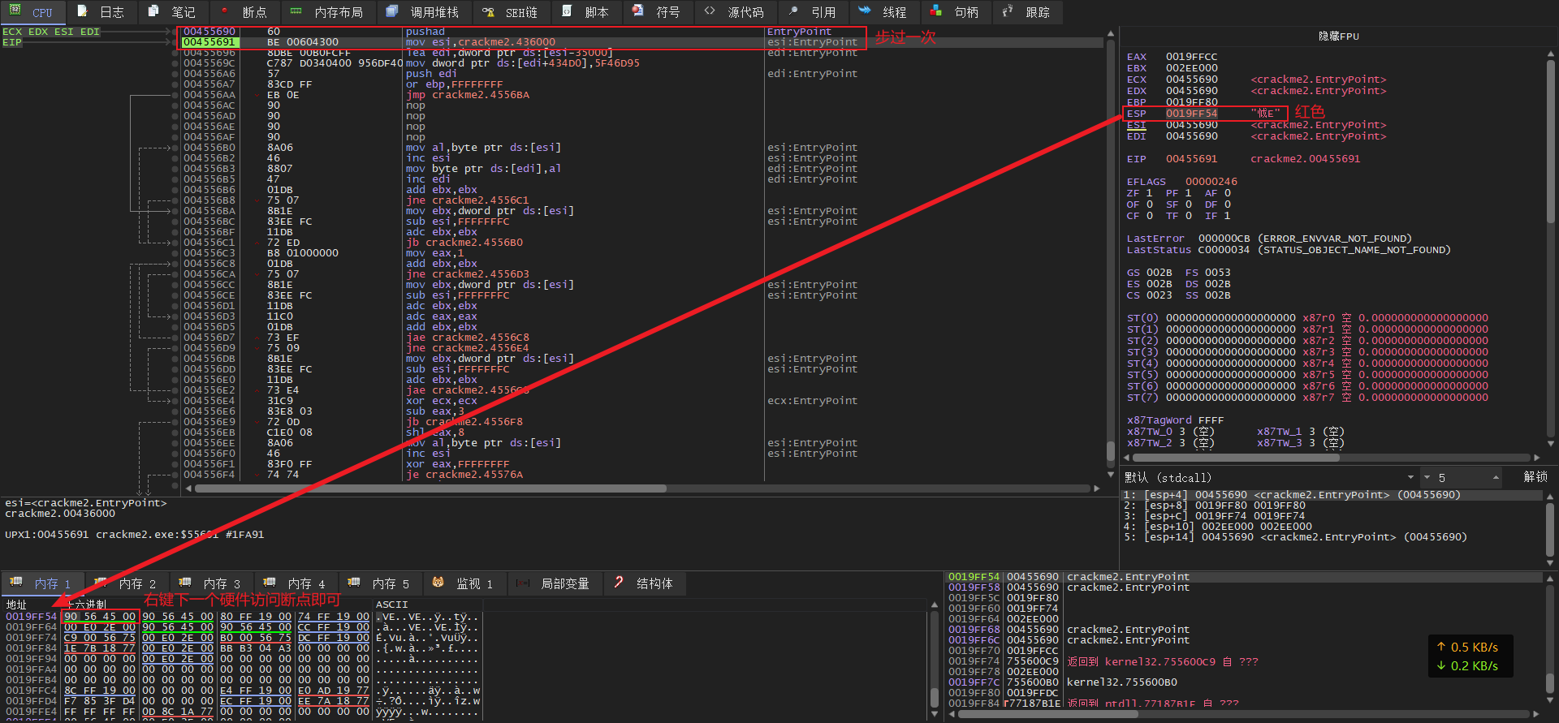Open the 脚本 script tab
This screenshot has width=1559, height=723.
pos(587,12)
